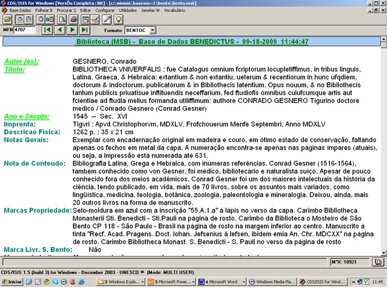Click the first binoculars browse icon

[x=20, y=19]
